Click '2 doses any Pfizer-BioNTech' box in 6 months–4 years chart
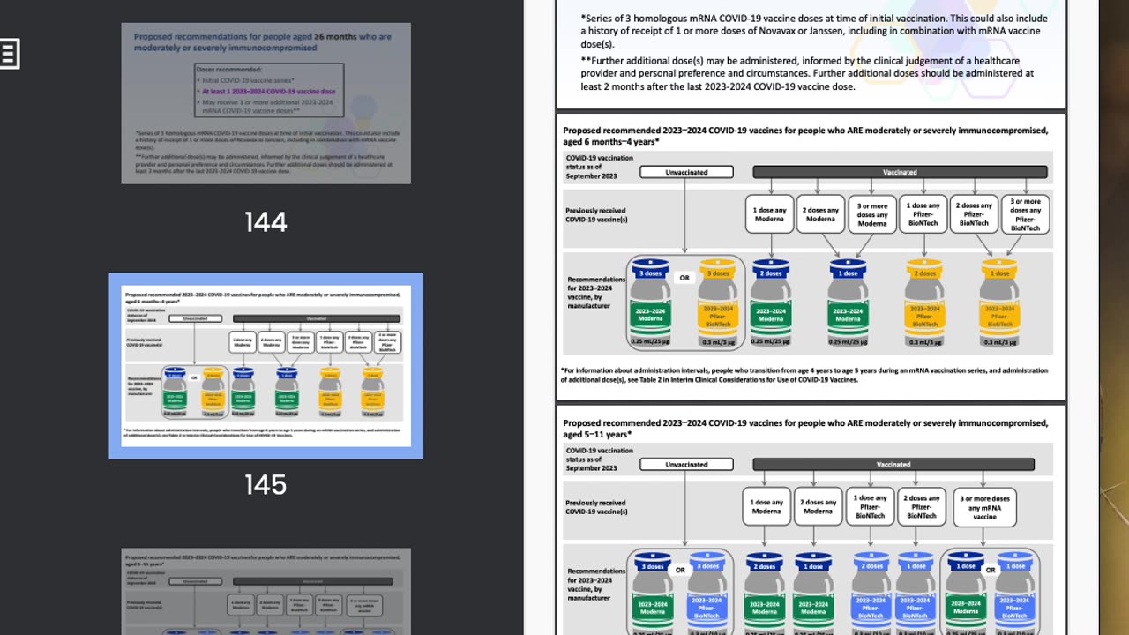Image resolution: width=1129 pixels, height=635 pixels. [x=975, y=214]
